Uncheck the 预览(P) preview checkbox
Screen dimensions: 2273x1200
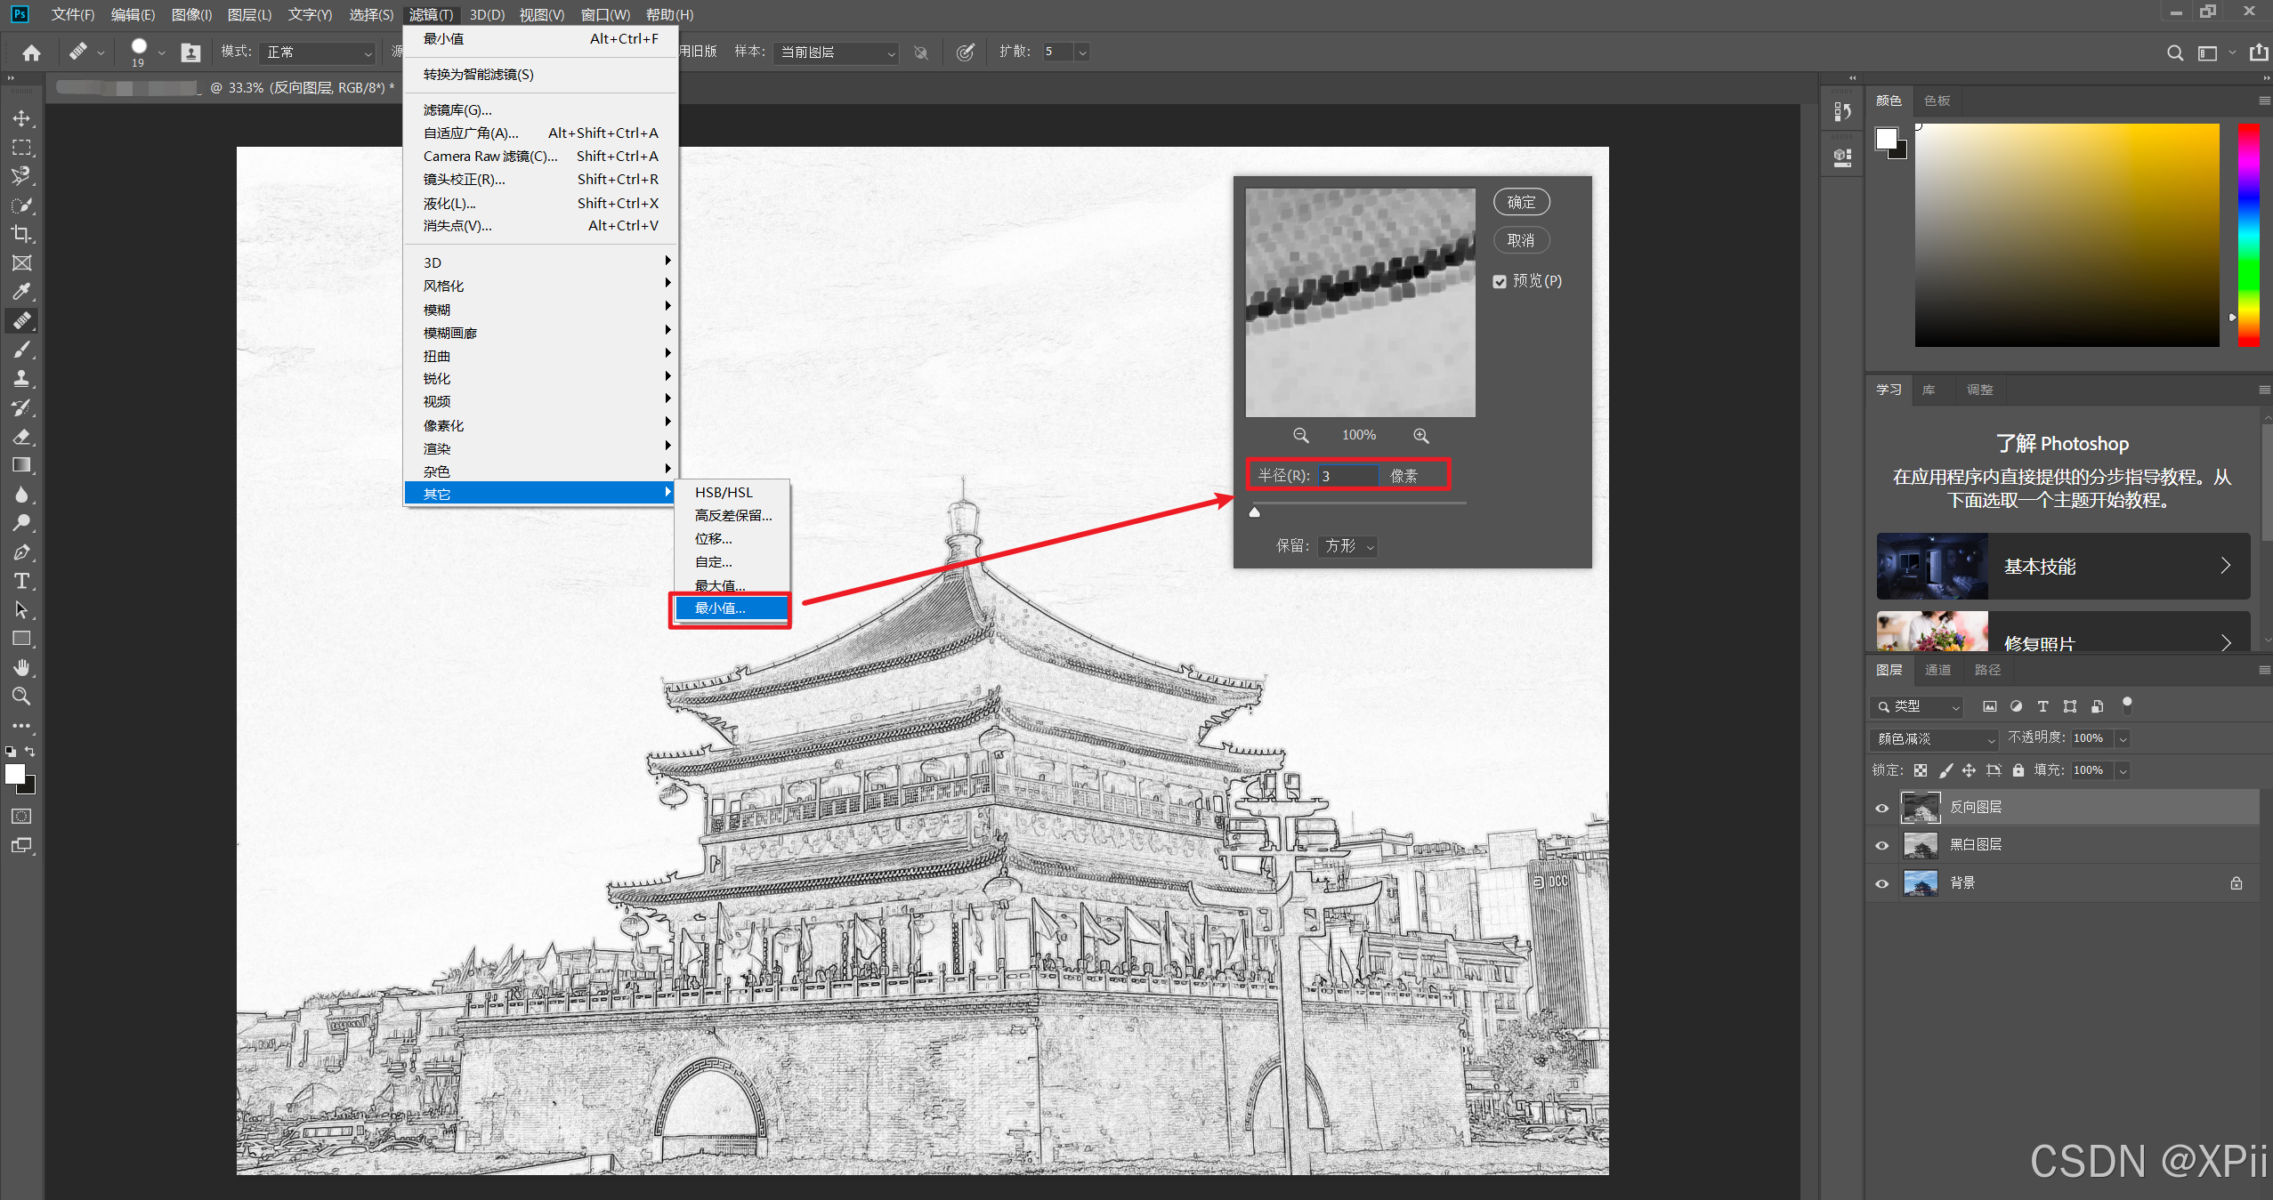tap(1500, 281)
